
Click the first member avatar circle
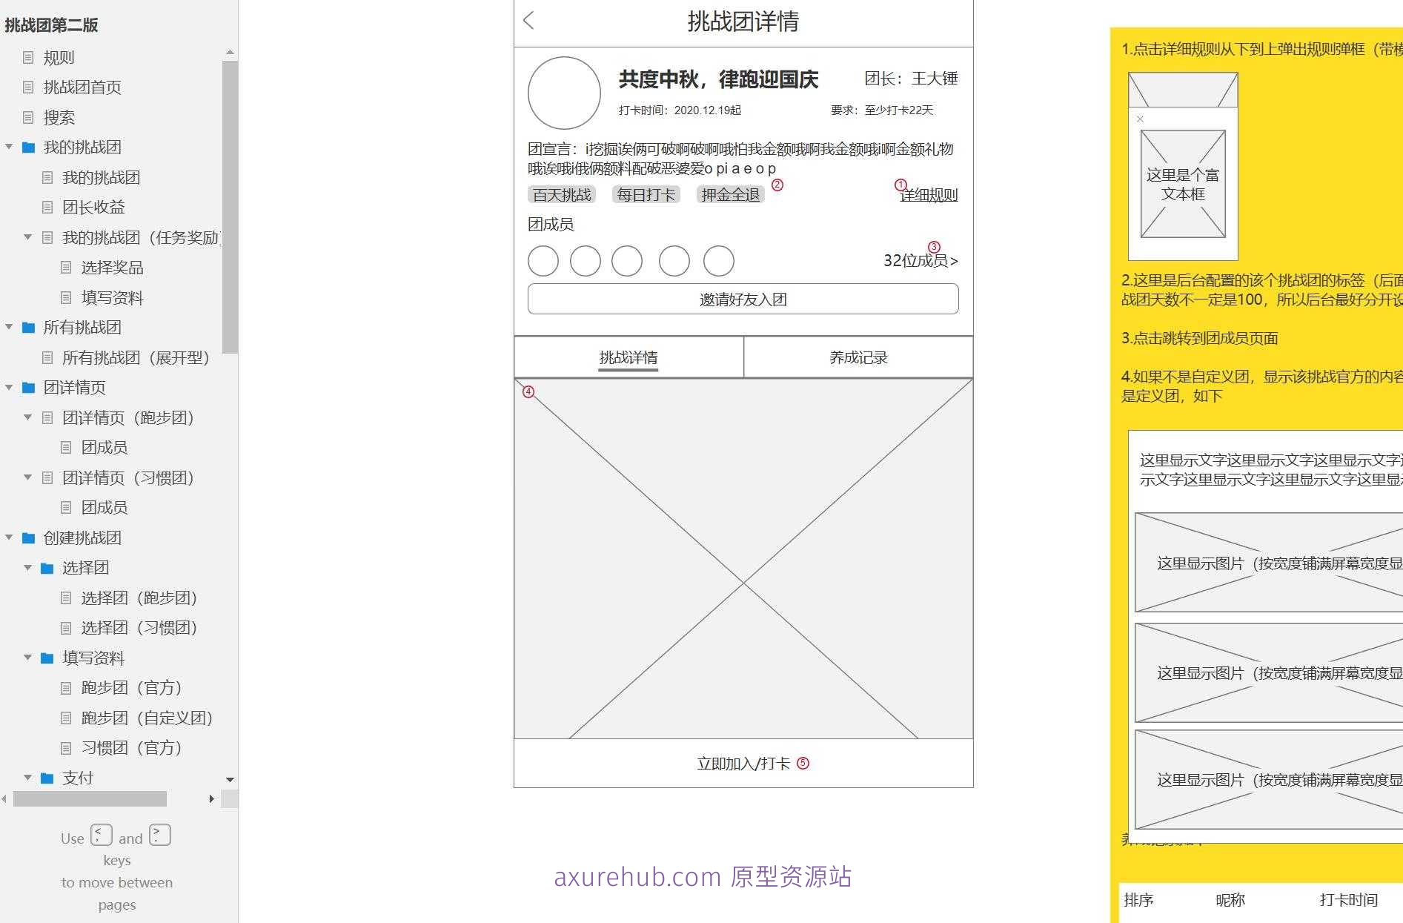tap(543, 261)
